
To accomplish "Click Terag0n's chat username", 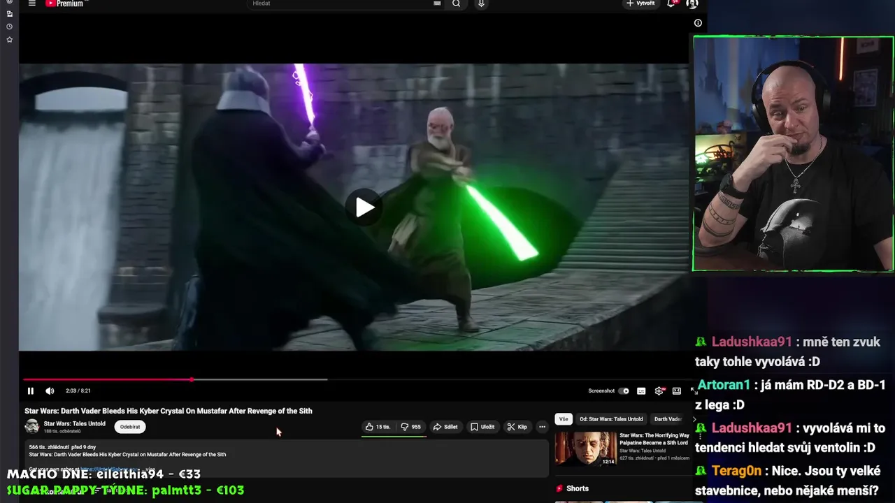I will click(x=737, y=471).
